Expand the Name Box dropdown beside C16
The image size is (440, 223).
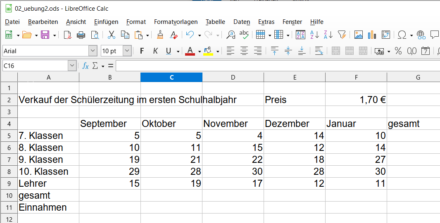(x=72, y=66)
